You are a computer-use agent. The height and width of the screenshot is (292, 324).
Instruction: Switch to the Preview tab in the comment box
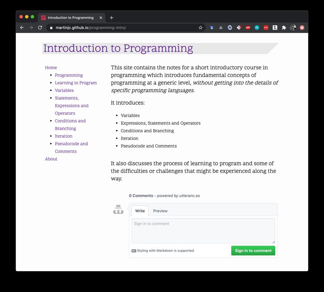click(x=160, y=211)
